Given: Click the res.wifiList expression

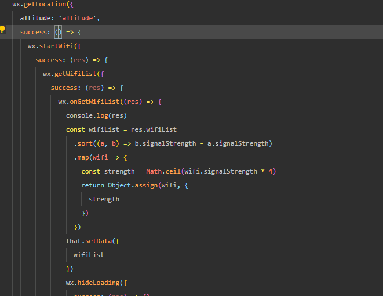Looking at the screenshot, I should pos(154,129).
